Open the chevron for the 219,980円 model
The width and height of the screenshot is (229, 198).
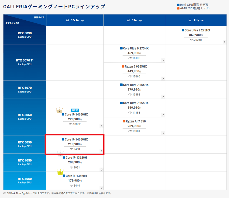tap(102, 151)
